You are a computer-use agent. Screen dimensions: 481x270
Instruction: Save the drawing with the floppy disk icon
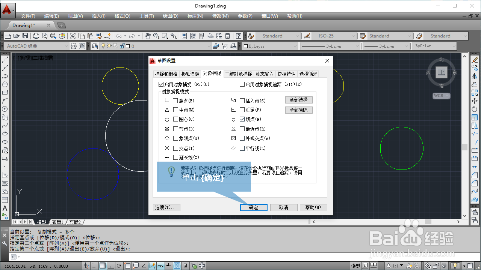coord(25,36)
